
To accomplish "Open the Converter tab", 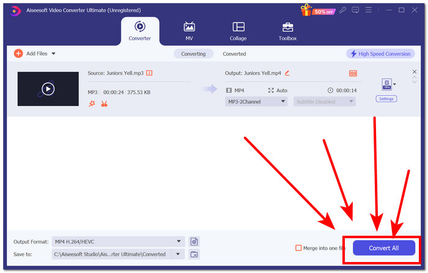I will point(140,31).
